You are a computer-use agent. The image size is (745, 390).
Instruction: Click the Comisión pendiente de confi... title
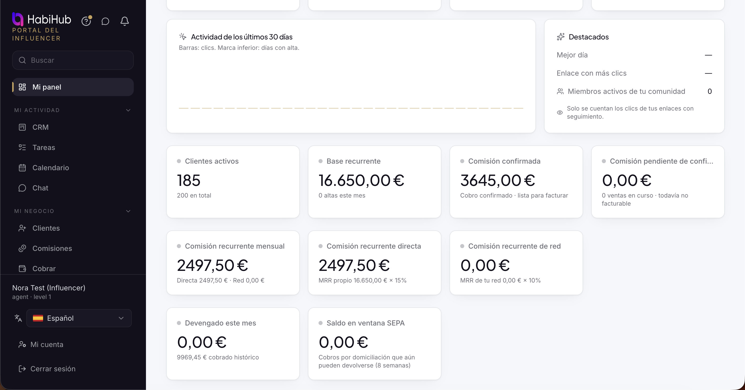(661, 161)
